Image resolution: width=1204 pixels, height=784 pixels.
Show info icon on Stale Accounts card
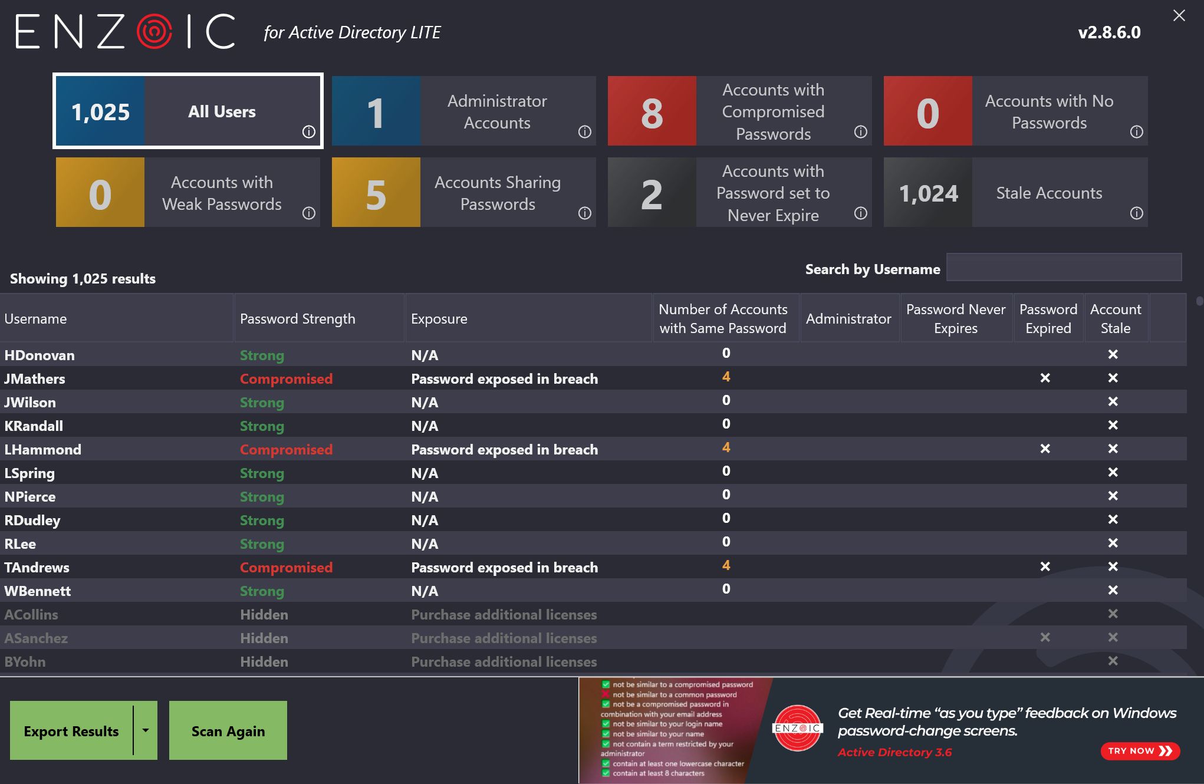pyautogui.click(x=1137, y=213)
